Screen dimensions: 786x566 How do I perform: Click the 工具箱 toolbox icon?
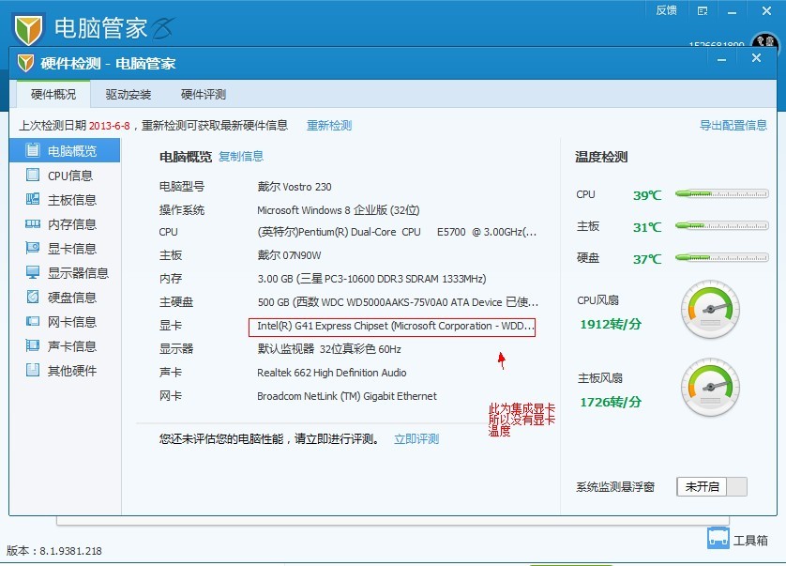pyautogui.click(x=718, y=539)
